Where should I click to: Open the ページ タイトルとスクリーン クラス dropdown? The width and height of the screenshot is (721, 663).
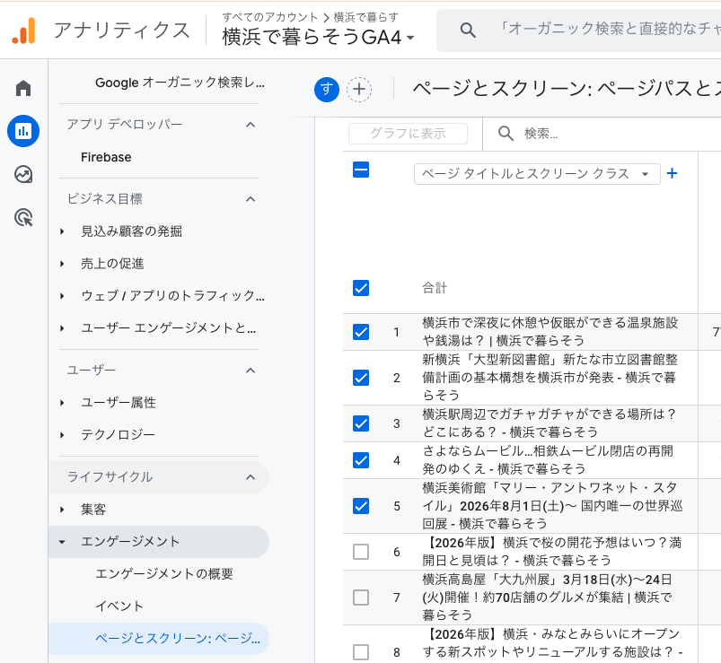click(536, 175)
